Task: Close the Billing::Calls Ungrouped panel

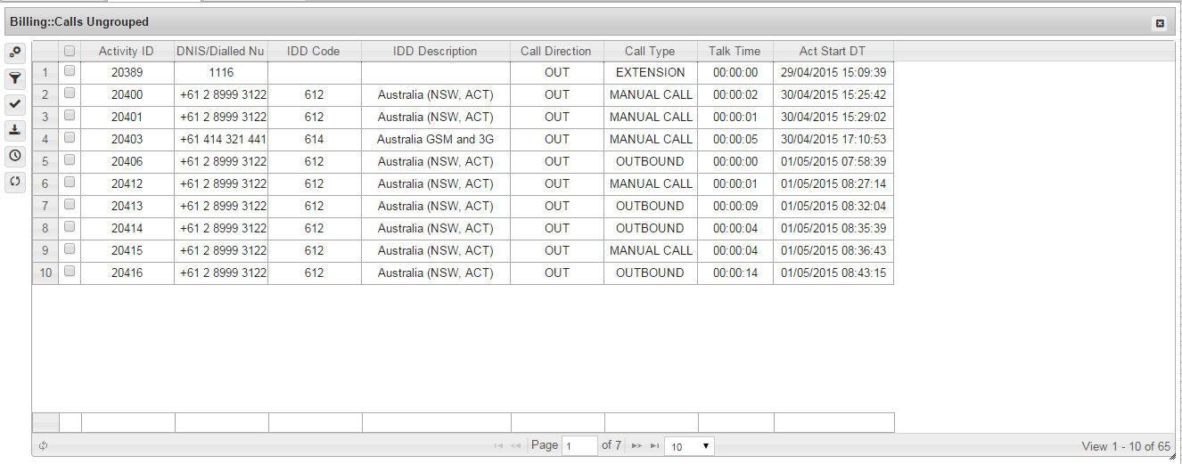Action: pyautogui.click(x=1160, y=23)
